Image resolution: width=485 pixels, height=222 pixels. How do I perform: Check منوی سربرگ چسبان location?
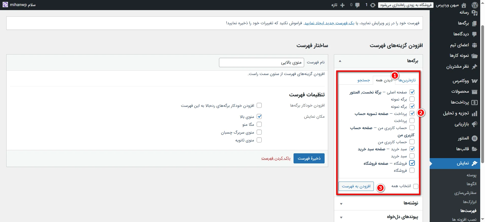(259, 132)
